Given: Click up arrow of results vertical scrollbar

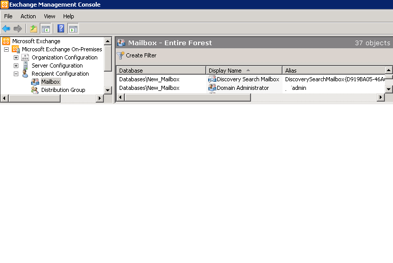Looking at the screenshot, I should click(388, 70).
